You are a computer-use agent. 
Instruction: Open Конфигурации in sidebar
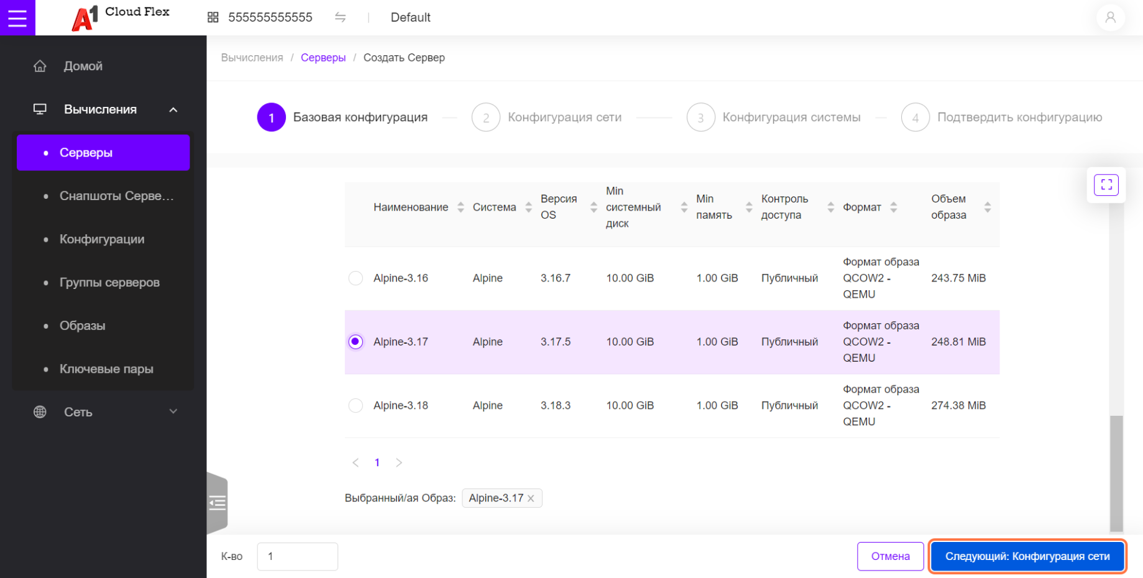pyautogui.click(x=103, y=239)
